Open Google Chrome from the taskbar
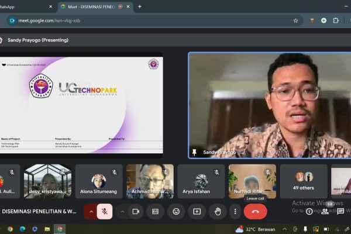This screenshot has height=234, width=351. 10,229
